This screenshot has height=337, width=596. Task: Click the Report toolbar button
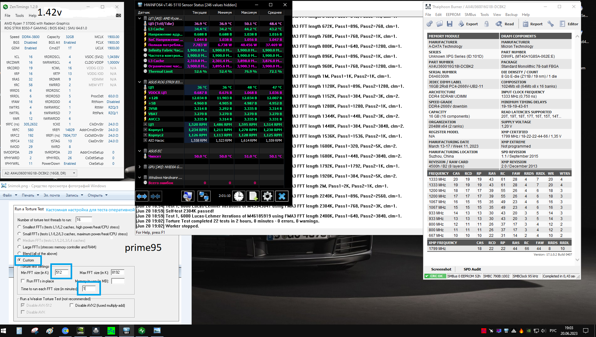point(533,24)
